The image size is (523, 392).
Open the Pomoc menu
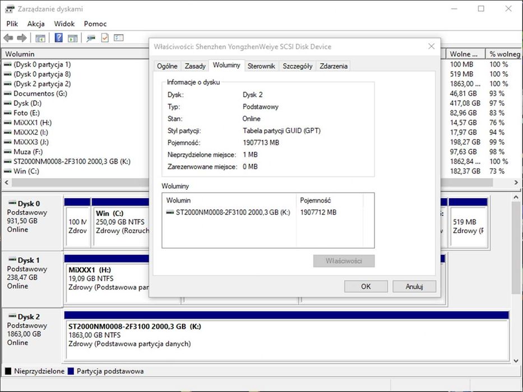pos(95,24)
